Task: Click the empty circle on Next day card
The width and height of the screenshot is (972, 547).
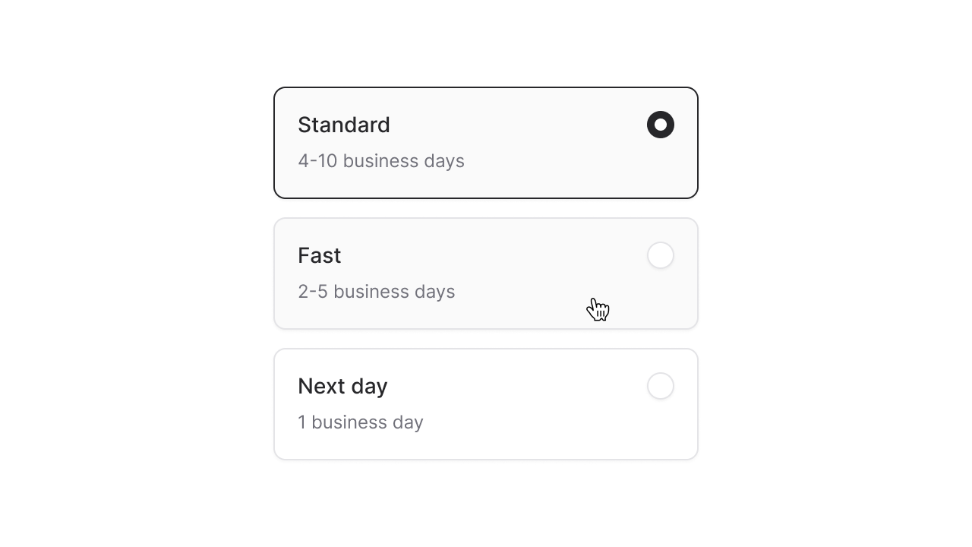Action: pyautogui.click(x=661, y=386)
